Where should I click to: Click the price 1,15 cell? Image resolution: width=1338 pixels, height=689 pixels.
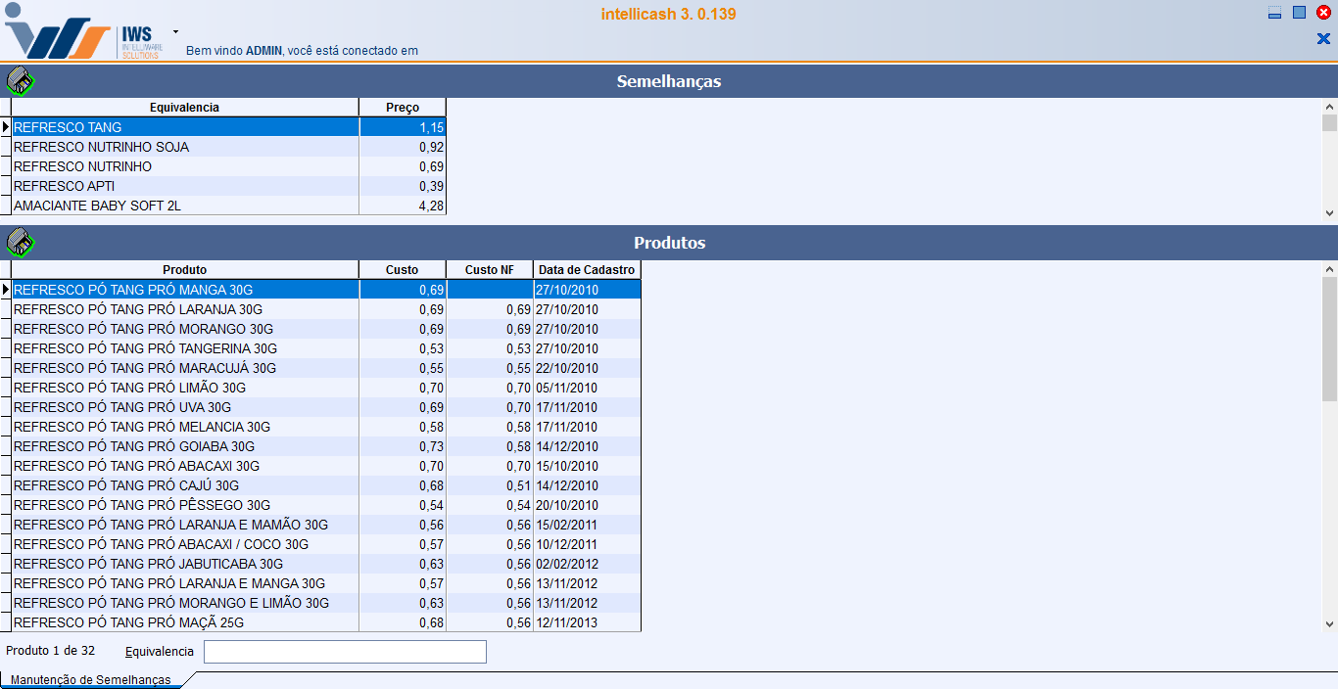click(x=403, y=127)
